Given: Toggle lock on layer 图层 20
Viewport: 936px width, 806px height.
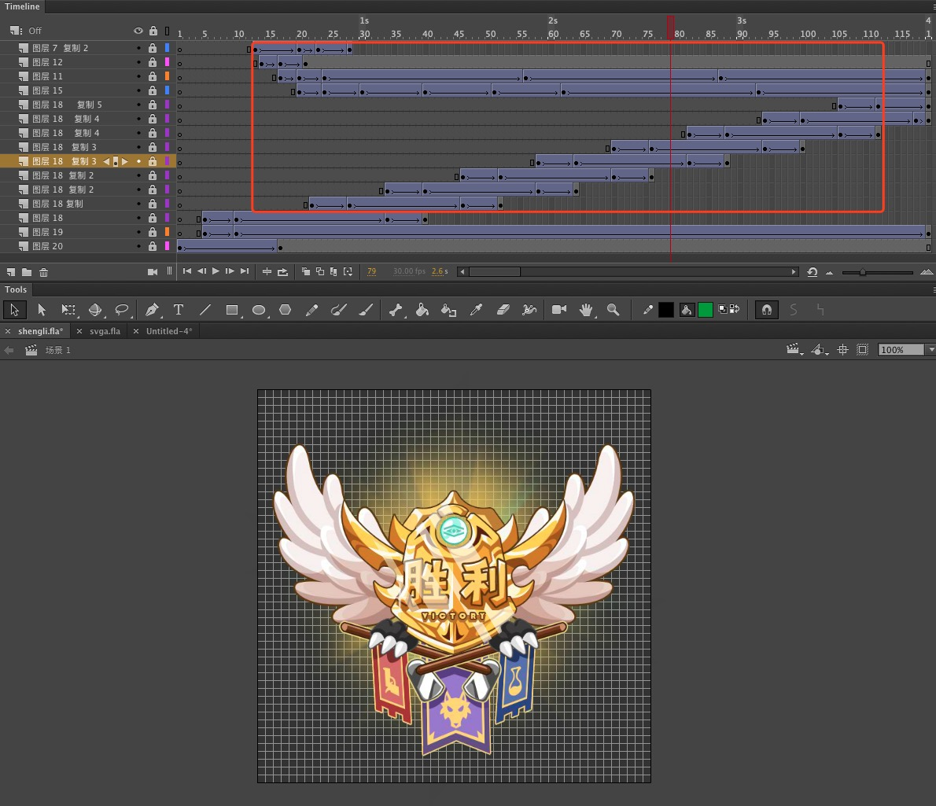Looking at the screenshot, I should 153,246.
